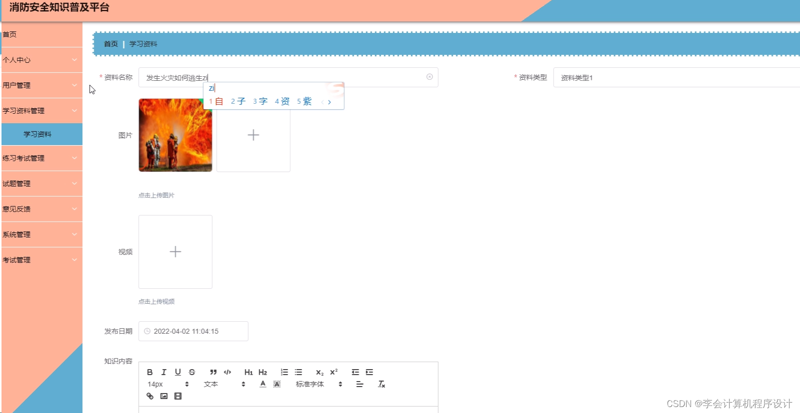Choose IME candidate 2 子
800x413 pixels.
coord(238,101)
